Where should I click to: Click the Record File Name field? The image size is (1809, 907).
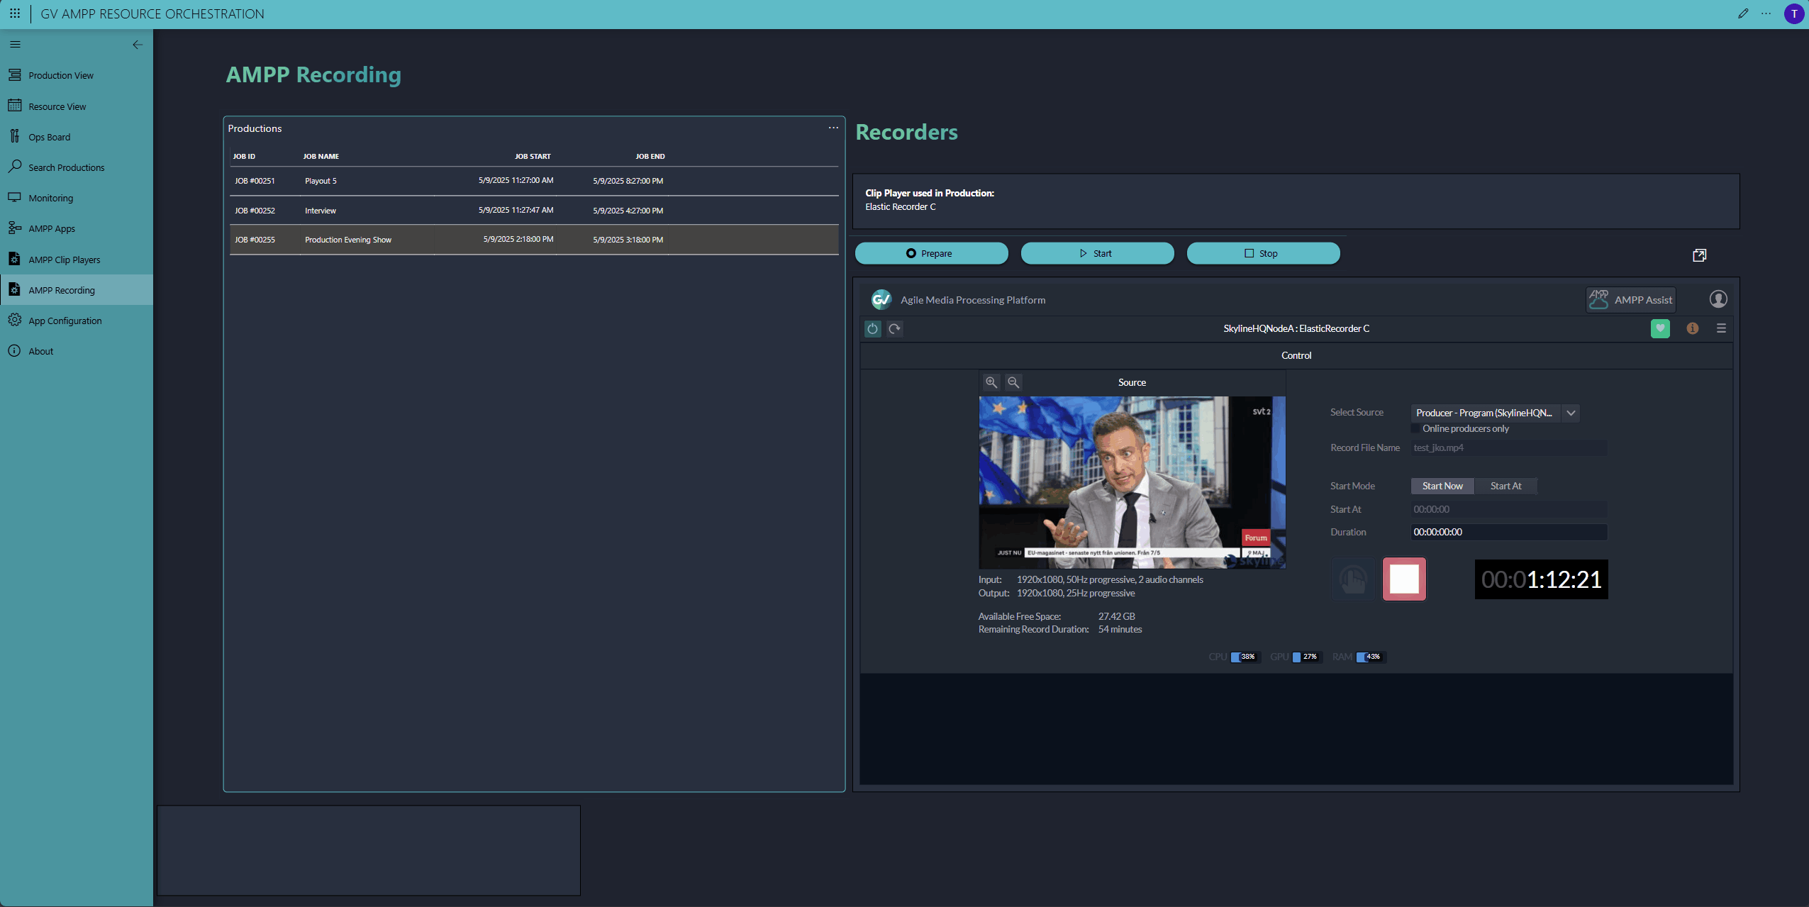[x=1509, y=447]
